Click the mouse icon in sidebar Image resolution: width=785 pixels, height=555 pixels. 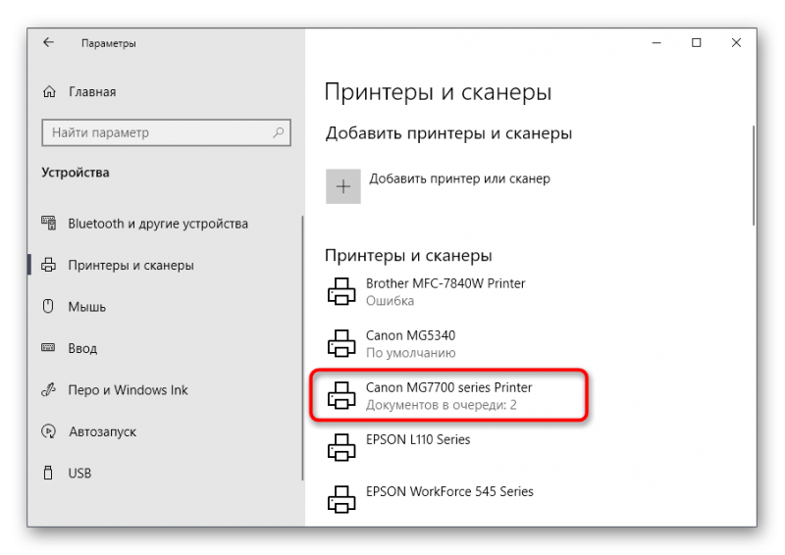coord(48,306)
